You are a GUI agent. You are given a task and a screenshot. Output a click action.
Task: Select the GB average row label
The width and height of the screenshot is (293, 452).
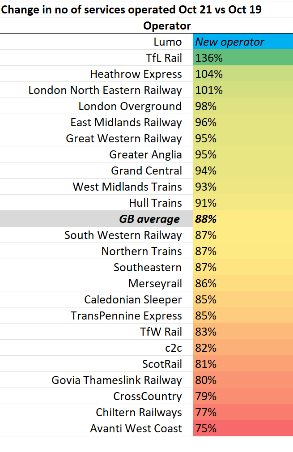(x=96, y=219)
